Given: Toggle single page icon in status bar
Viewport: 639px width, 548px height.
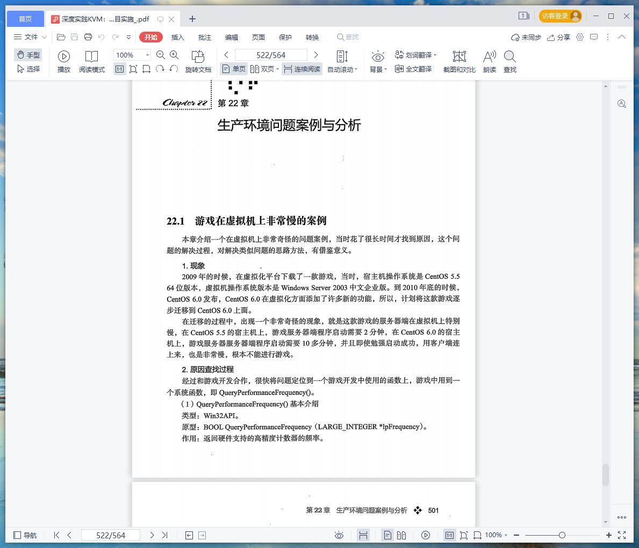Looking at the screenshot, I should tap(387, 535).
